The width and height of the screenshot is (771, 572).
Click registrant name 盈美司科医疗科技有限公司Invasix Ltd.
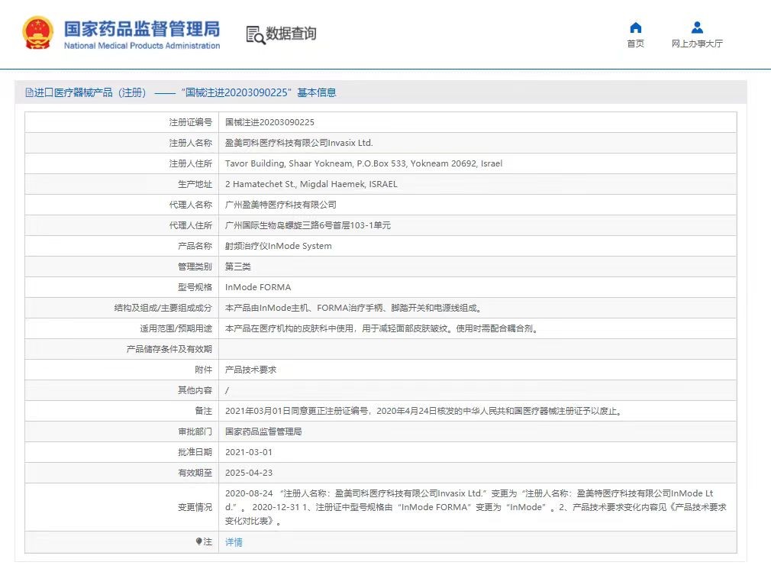299,143
